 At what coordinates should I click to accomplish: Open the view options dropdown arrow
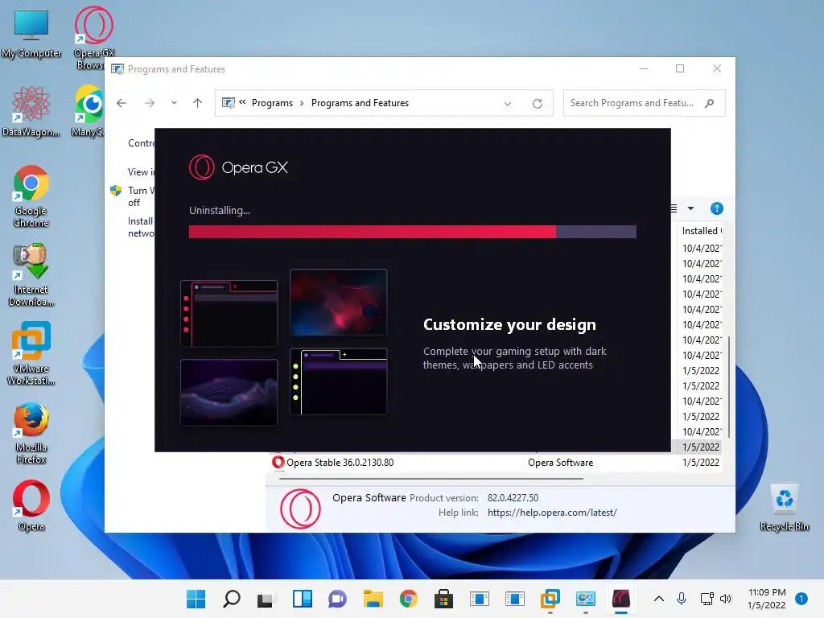pyautogui.click(x=691, y=208)
